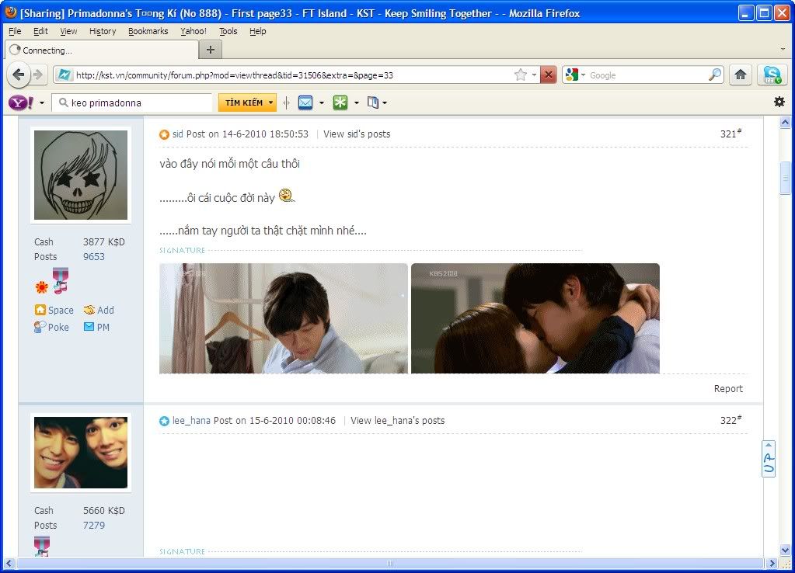795x573 pixels.
Task: Expand the bookmarks page icon dropdown
Action: [385, 102]
